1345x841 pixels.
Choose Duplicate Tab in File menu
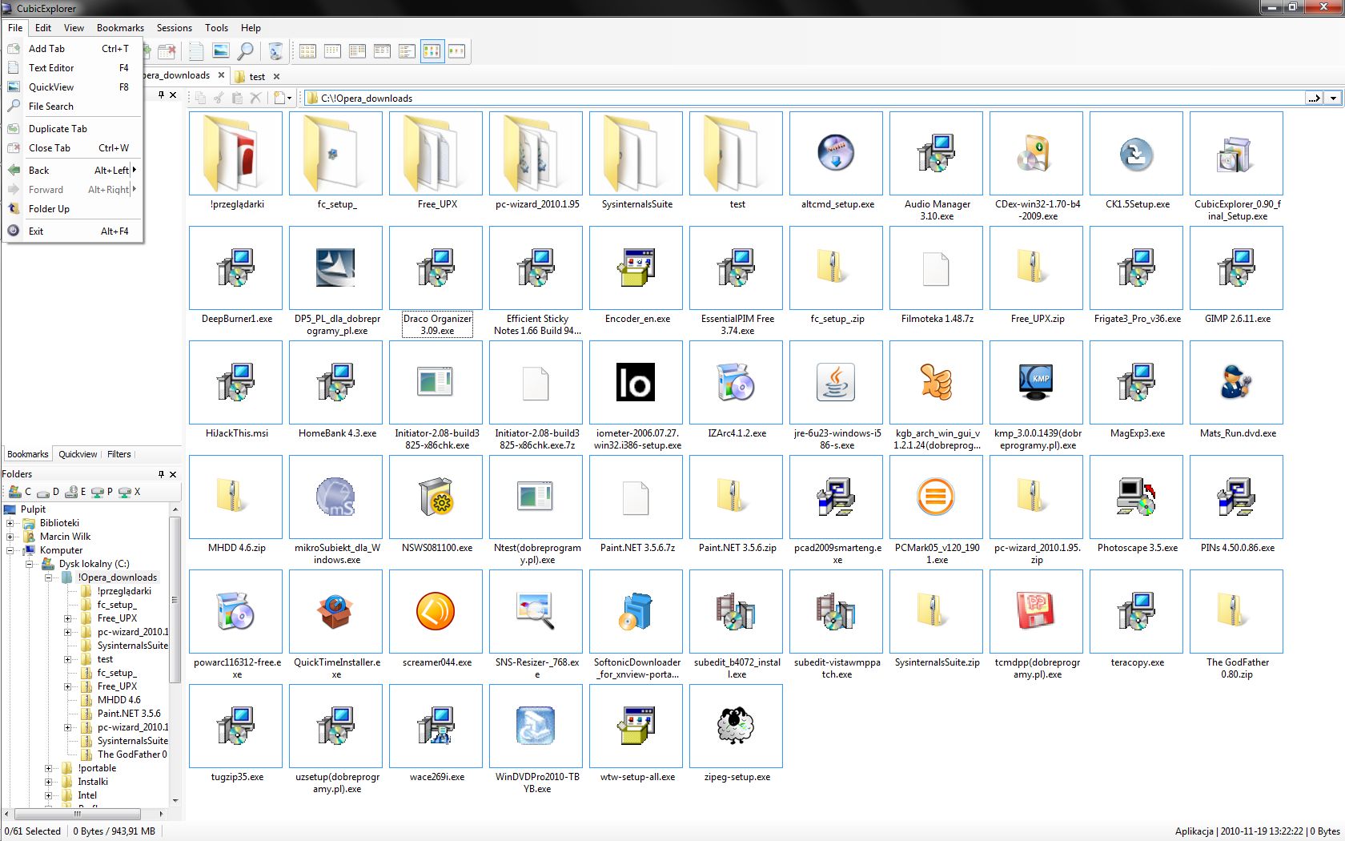(x=73, y=129)
